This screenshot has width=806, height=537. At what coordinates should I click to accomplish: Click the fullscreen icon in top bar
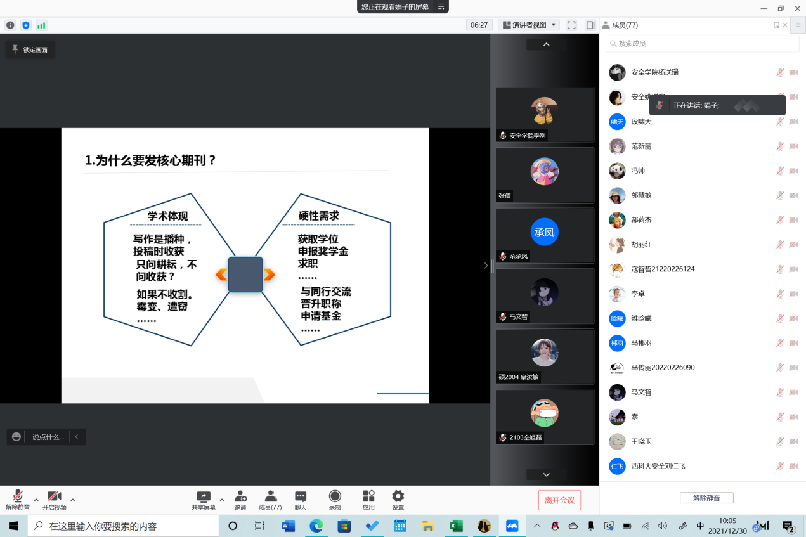pyautogui.click(x=571, y=25)
